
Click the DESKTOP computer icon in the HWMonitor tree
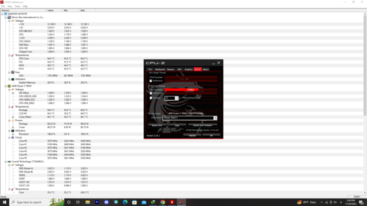(6, 14)
